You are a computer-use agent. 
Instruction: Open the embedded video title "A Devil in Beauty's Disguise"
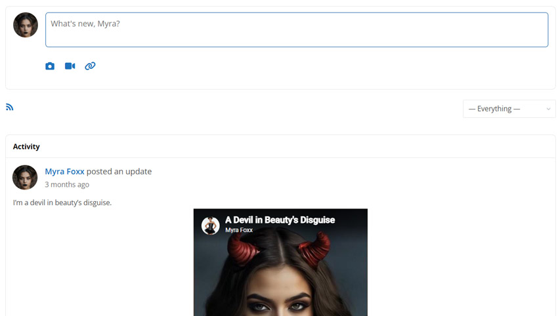point(280,220)
